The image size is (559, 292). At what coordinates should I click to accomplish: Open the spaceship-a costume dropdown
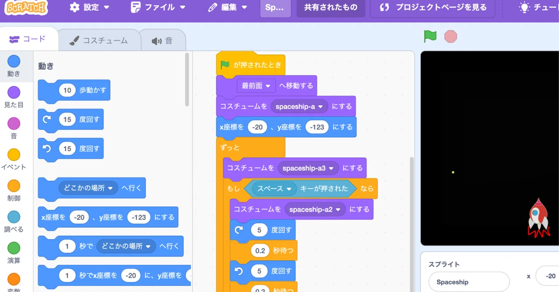click(300, 106)
